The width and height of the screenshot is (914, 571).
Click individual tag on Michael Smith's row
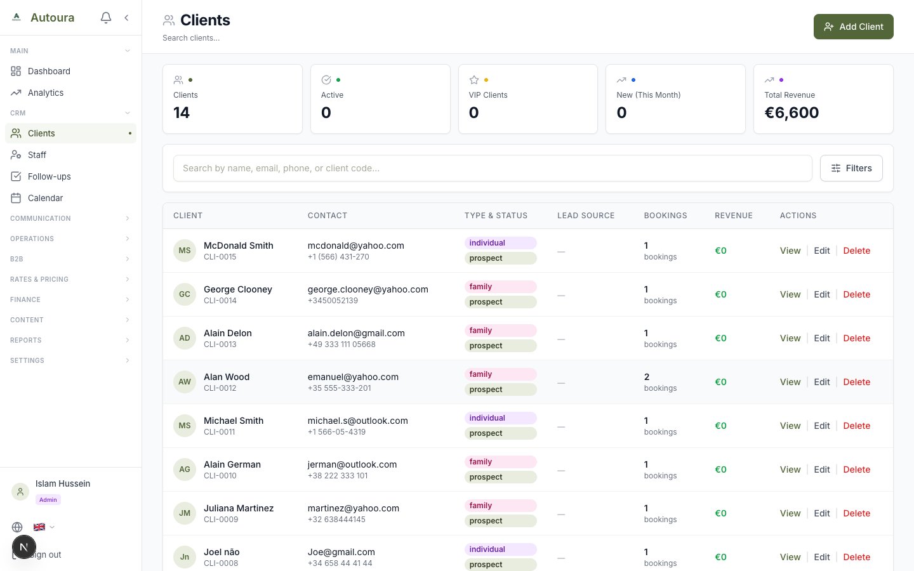point(501,418)
